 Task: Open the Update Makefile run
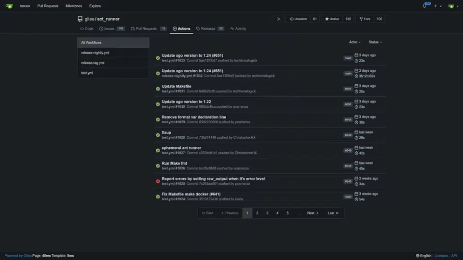tap(177, 86)
